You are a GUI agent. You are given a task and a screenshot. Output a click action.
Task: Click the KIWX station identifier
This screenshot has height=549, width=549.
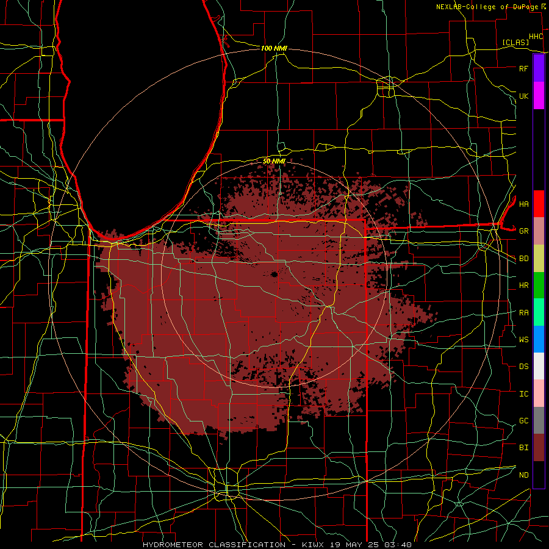coord(312,545)
